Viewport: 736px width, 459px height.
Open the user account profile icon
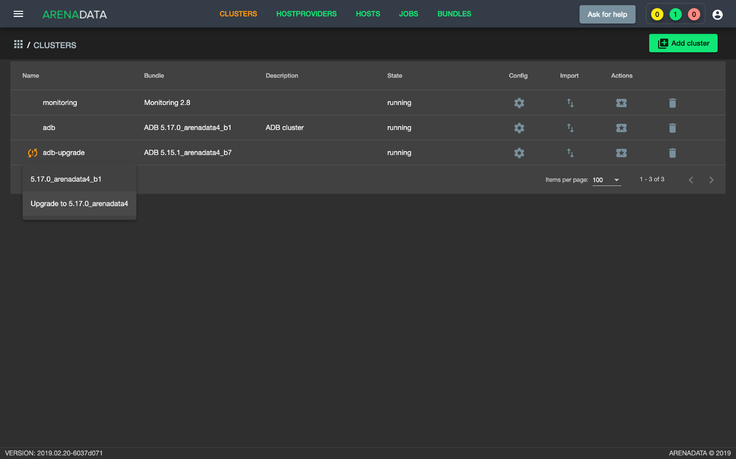coord(717,15)
